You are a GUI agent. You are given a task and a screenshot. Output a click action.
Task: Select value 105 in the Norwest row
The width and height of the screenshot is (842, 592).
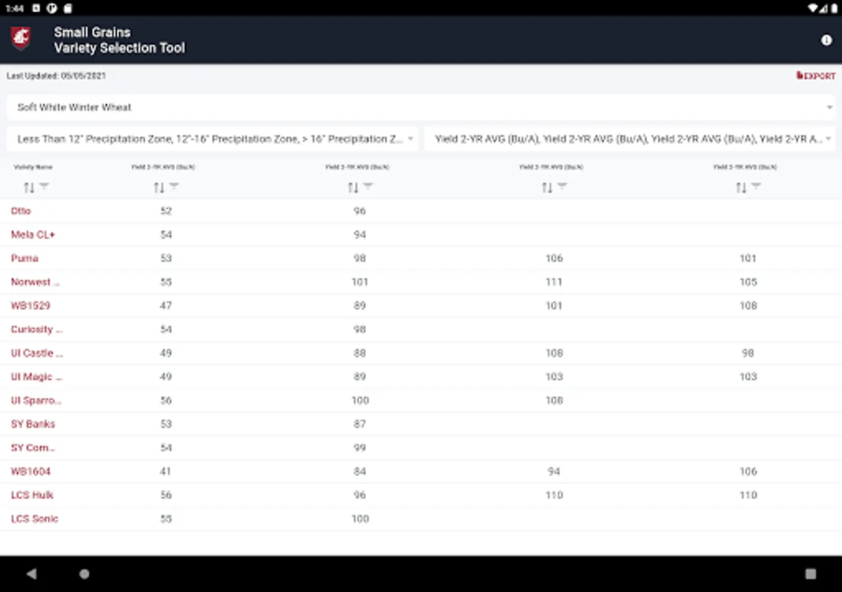[x=748, y=282]
